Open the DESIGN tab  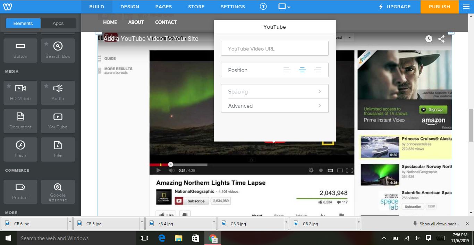coord(130,7)
